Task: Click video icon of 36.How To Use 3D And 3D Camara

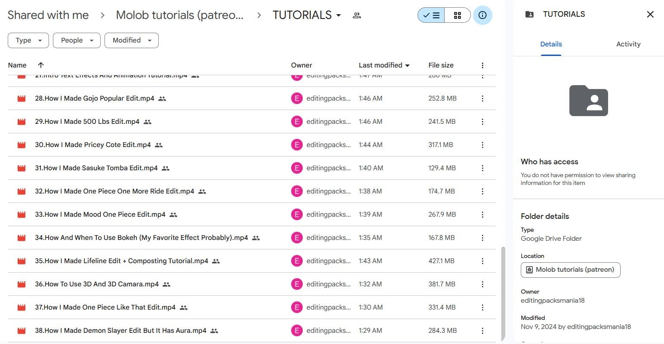Action: pyautogui.click(x=22, y=284)
